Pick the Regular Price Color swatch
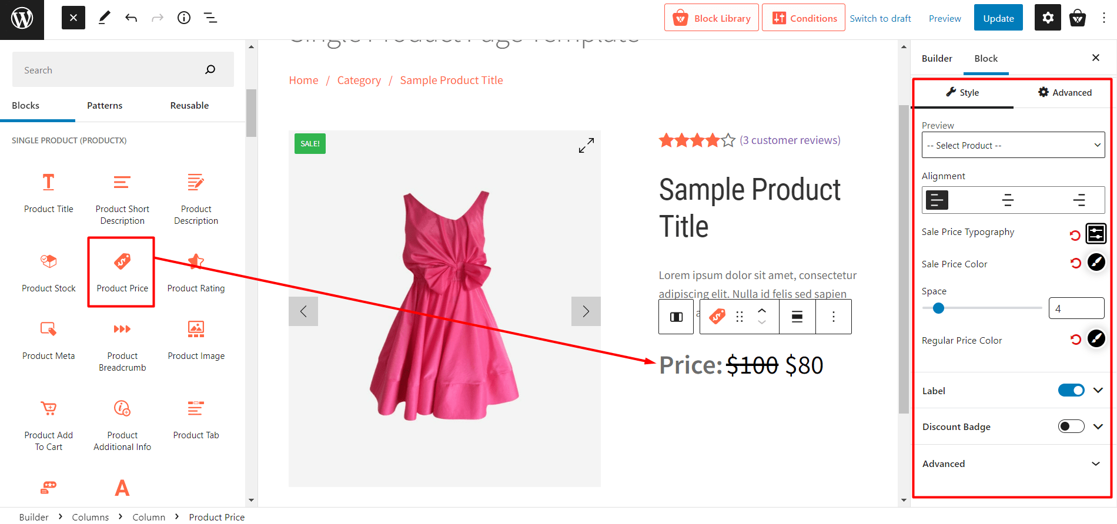Screen dimensions: 1117x524 [x=1096, y=338]
